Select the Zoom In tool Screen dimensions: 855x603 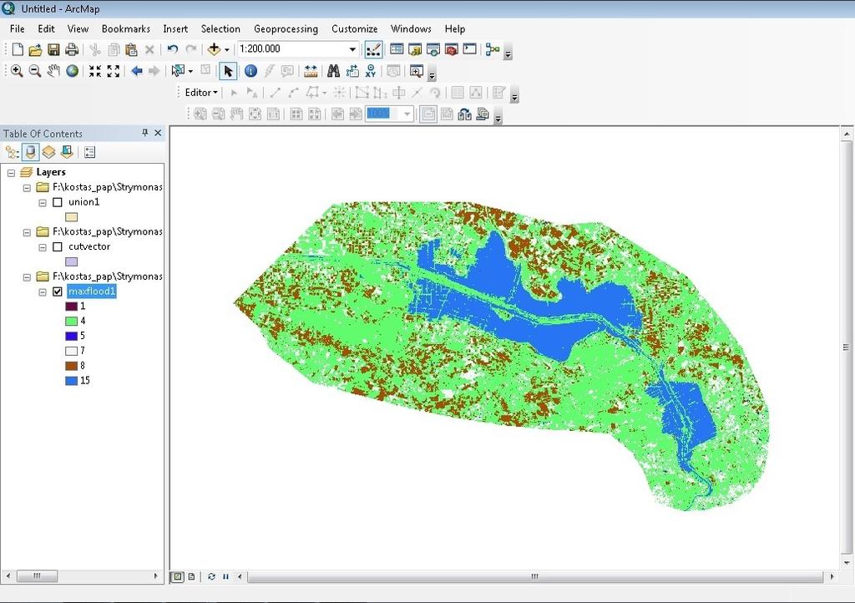17,71
